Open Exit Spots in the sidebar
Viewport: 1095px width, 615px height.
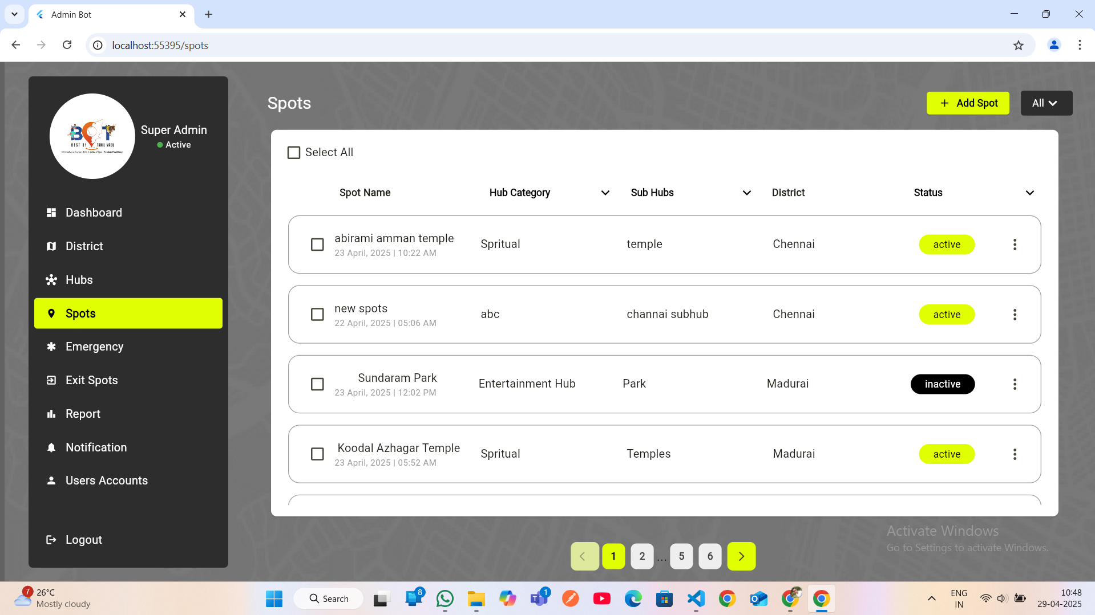(x=91, y=380)
